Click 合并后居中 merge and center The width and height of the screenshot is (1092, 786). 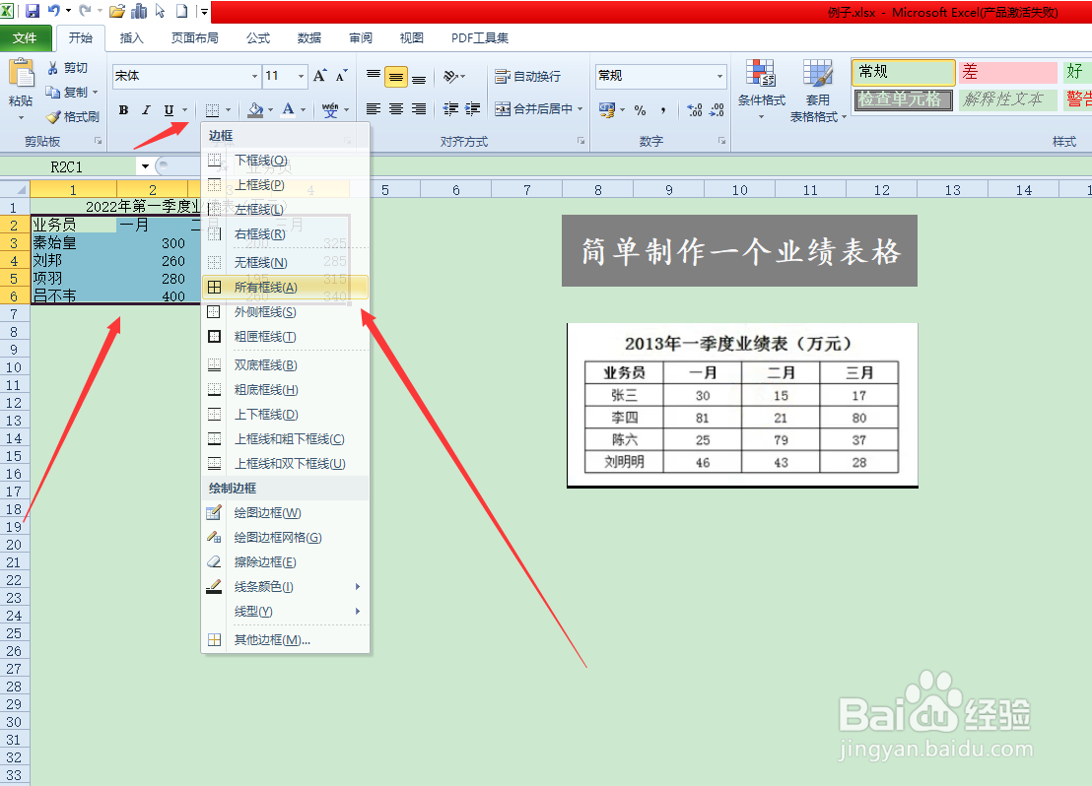534,109
